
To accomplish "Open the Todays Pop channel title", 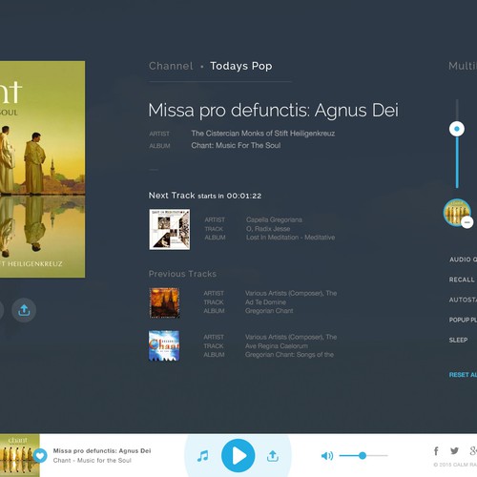I will (241, 66).
